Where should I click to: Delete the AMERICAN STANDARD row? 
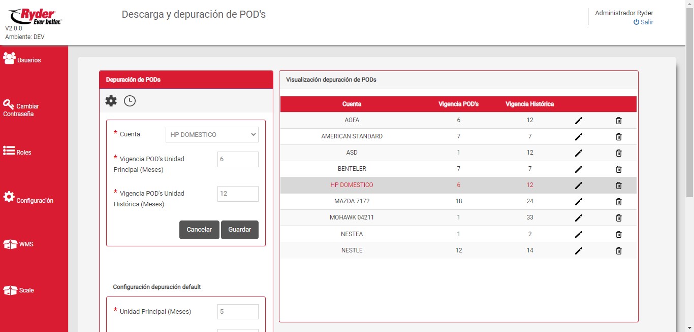(x=618, y=137)
